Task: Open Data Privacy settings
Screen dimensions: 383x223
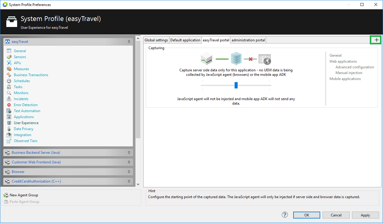Action: 24,129
